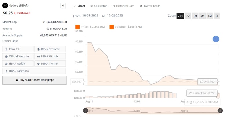This screenshot has width=239, height=117.
Task: Click the HBAR Reddit icon
Action: (x=6, y=64)
